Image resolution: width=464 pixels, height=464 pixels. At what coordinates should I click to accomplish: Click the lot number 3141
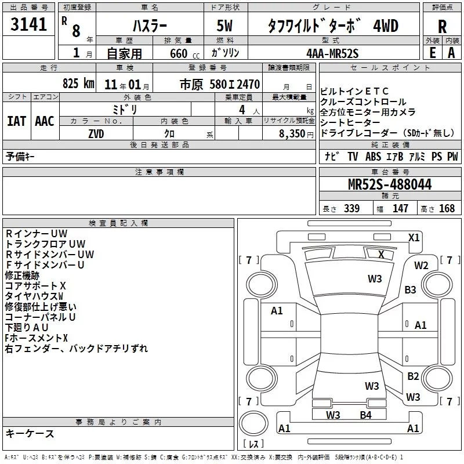(x=28, y=24)
